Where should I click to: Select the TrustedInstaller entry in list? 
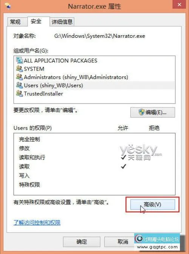pyautogui.click(x=94, y=93)
